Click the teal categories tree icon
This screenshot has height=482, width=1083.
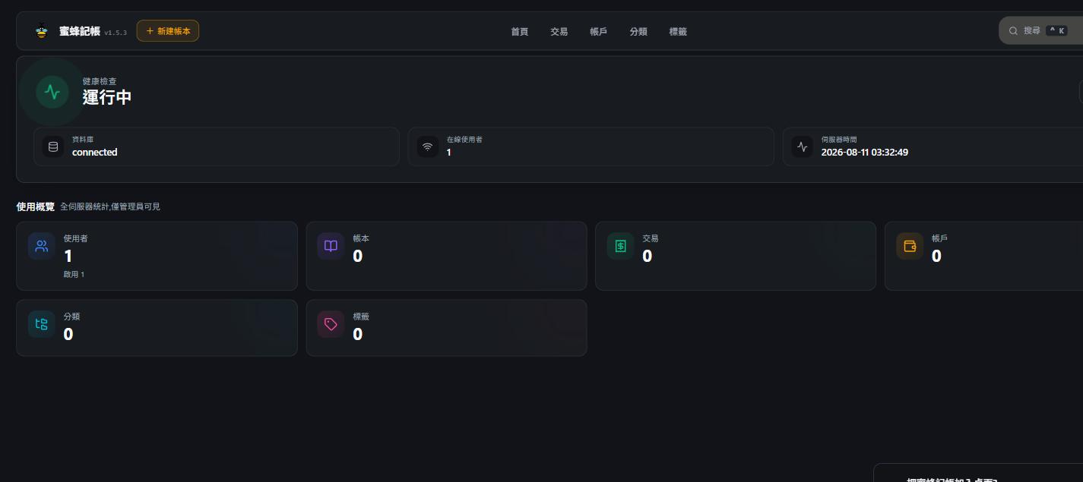(x=42, y=324)
